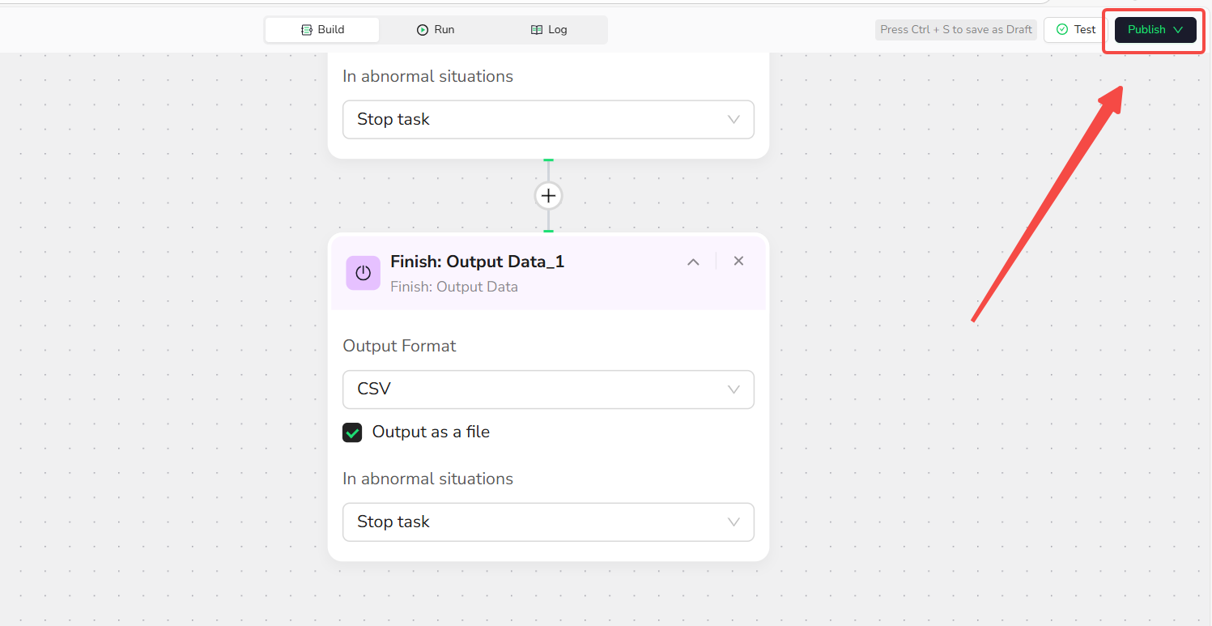Open the Finish node's Stop task dropdown
Viewport: 1212px width, 626px height.
click(x=548, y=522)
